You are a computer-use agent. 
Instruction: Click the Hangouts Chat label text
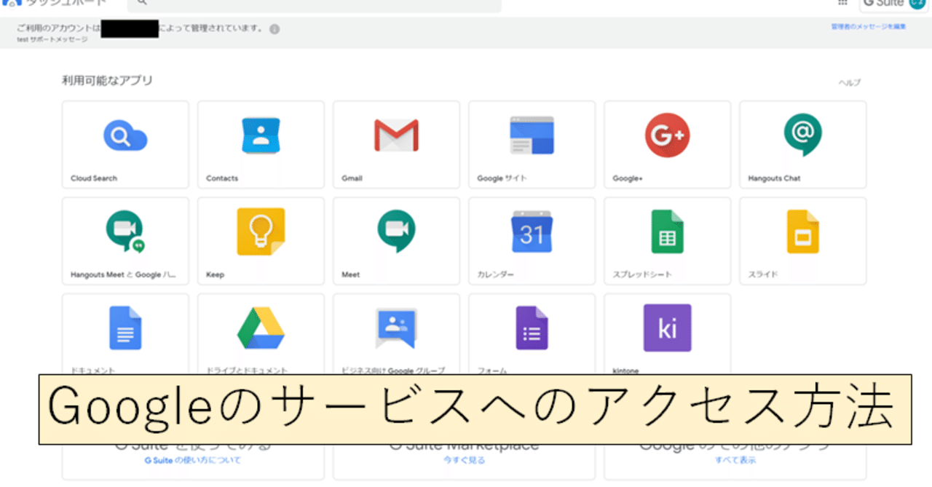click(x=774, y=178)
